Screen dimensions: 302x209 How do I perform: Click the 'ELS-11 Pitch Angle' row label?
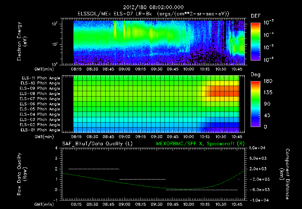tap(41, 78)
